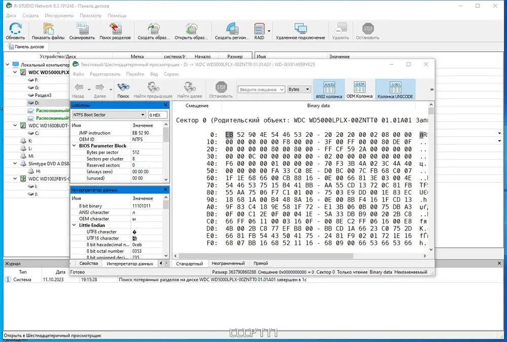Viewport: 507px width, 342px height.
Task: Open Удаленное подключение icon
Action: coord(300,29)
